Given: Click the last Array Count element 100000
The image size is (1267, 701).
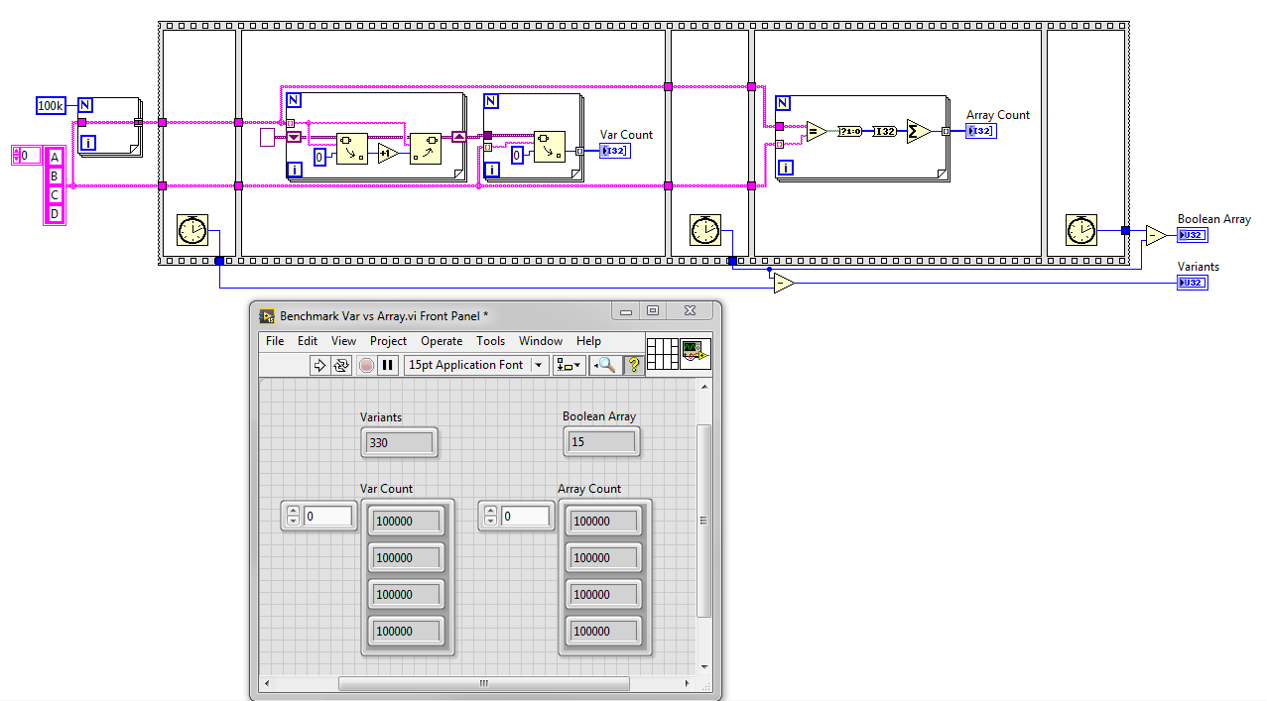Looking at the screenshot, I should [604, 631].
